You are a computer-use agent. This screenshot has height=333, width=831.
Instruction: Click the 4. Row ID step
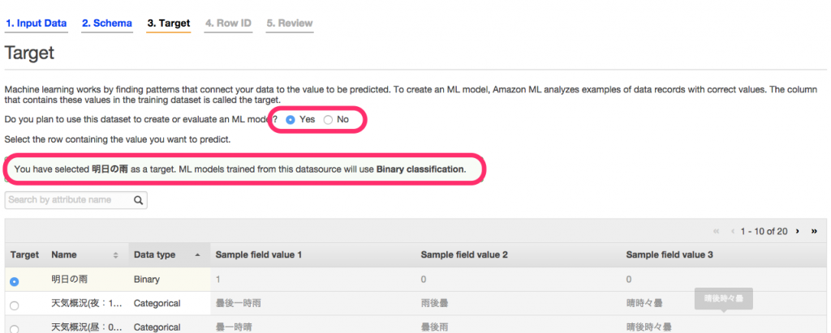tap(228, 23)
